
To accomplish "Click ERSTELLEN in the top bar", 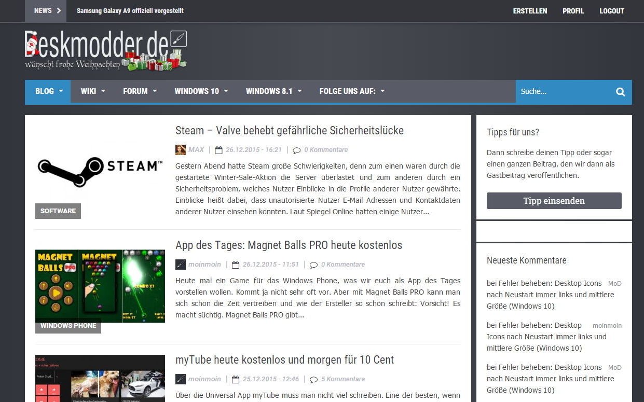I will pos(530,11).
